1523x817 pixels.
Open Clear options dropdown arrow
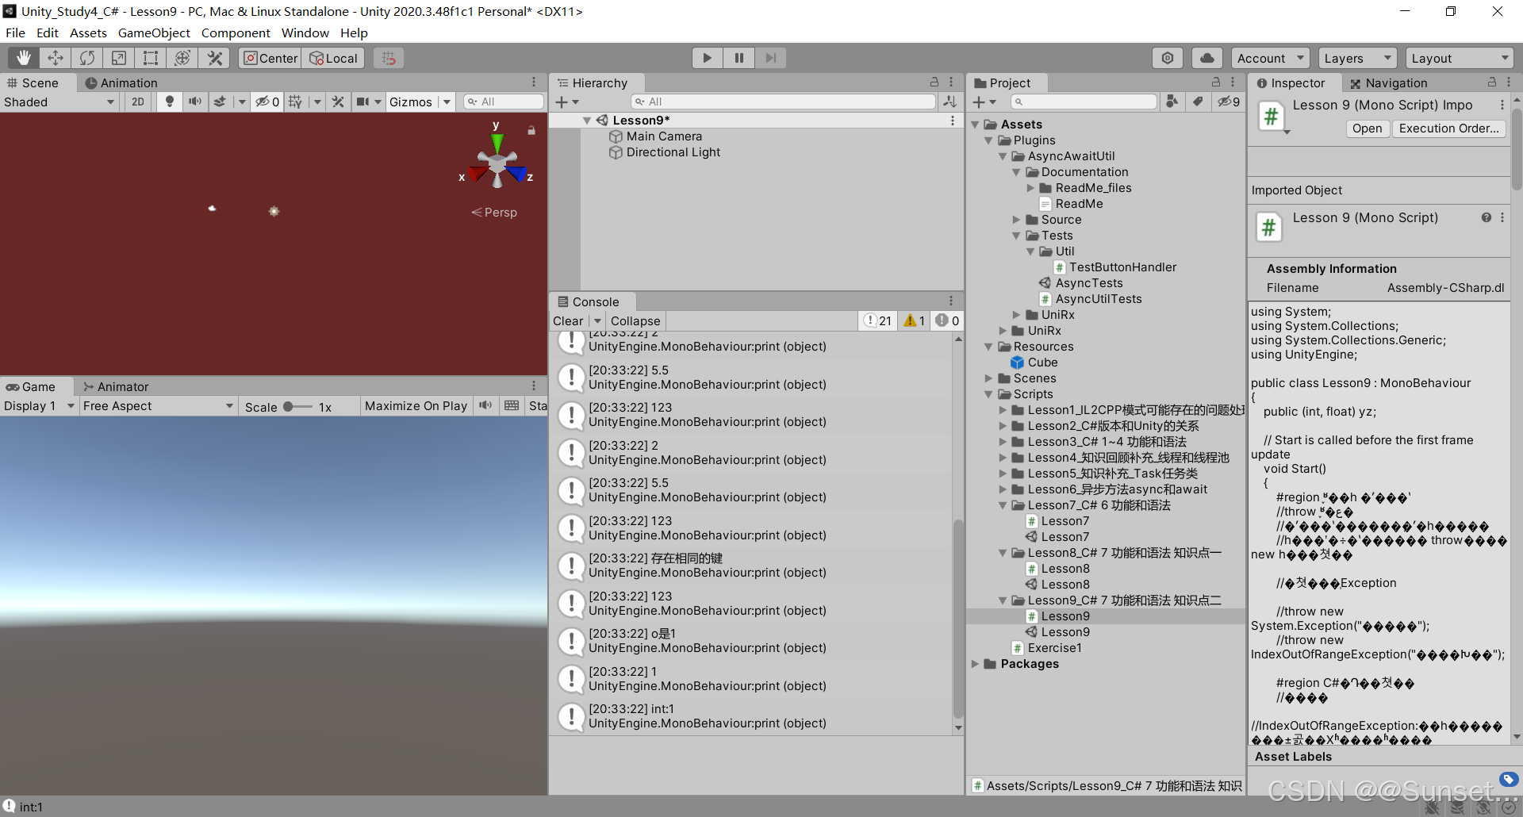(597, 320)
